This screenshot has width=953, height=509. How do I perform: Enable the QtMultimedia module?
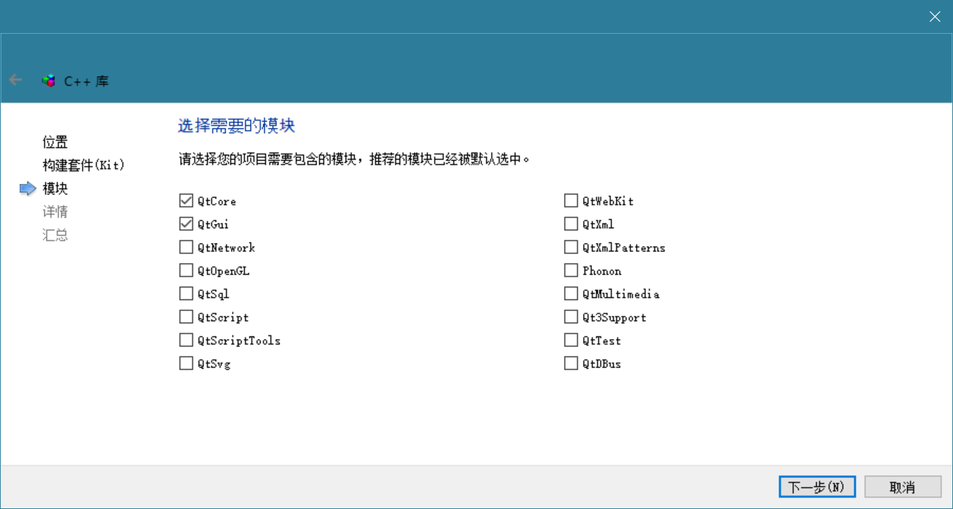571,294
